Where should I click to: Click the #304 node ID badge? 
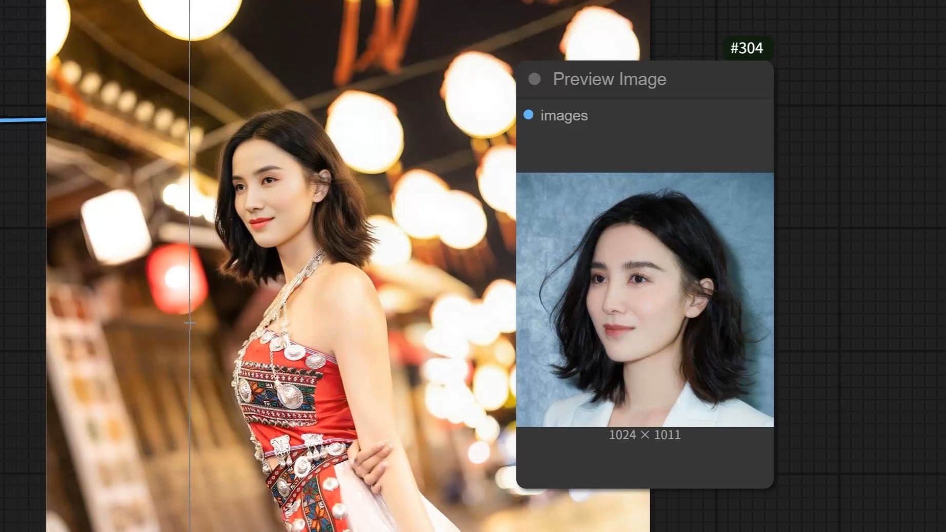[x=747, y=48]
